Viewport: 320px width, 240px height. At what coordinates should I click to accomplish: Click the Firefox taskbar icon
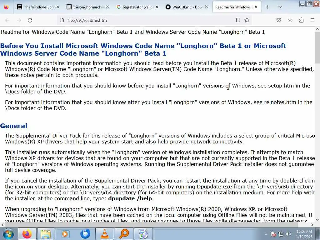pos(27,234)
